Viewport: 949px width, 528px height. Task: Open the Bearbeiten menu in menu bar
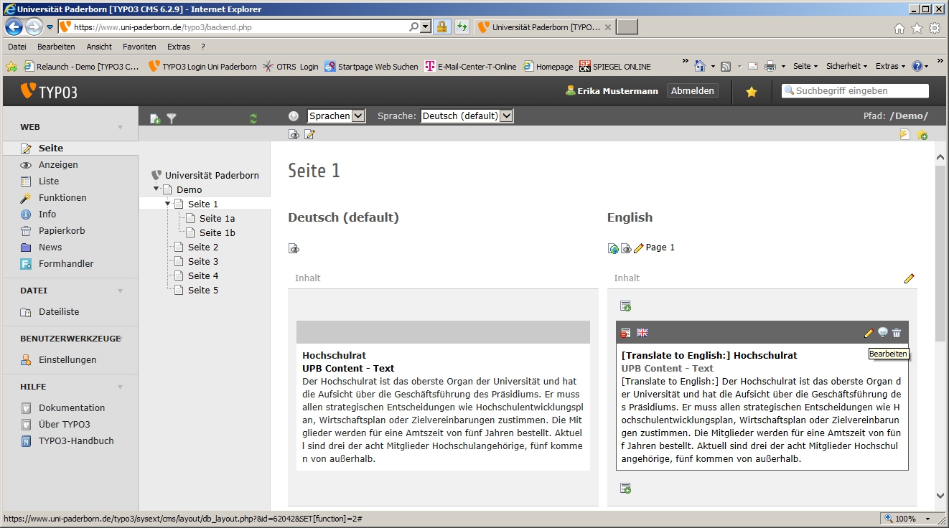[x=56, y=47]
